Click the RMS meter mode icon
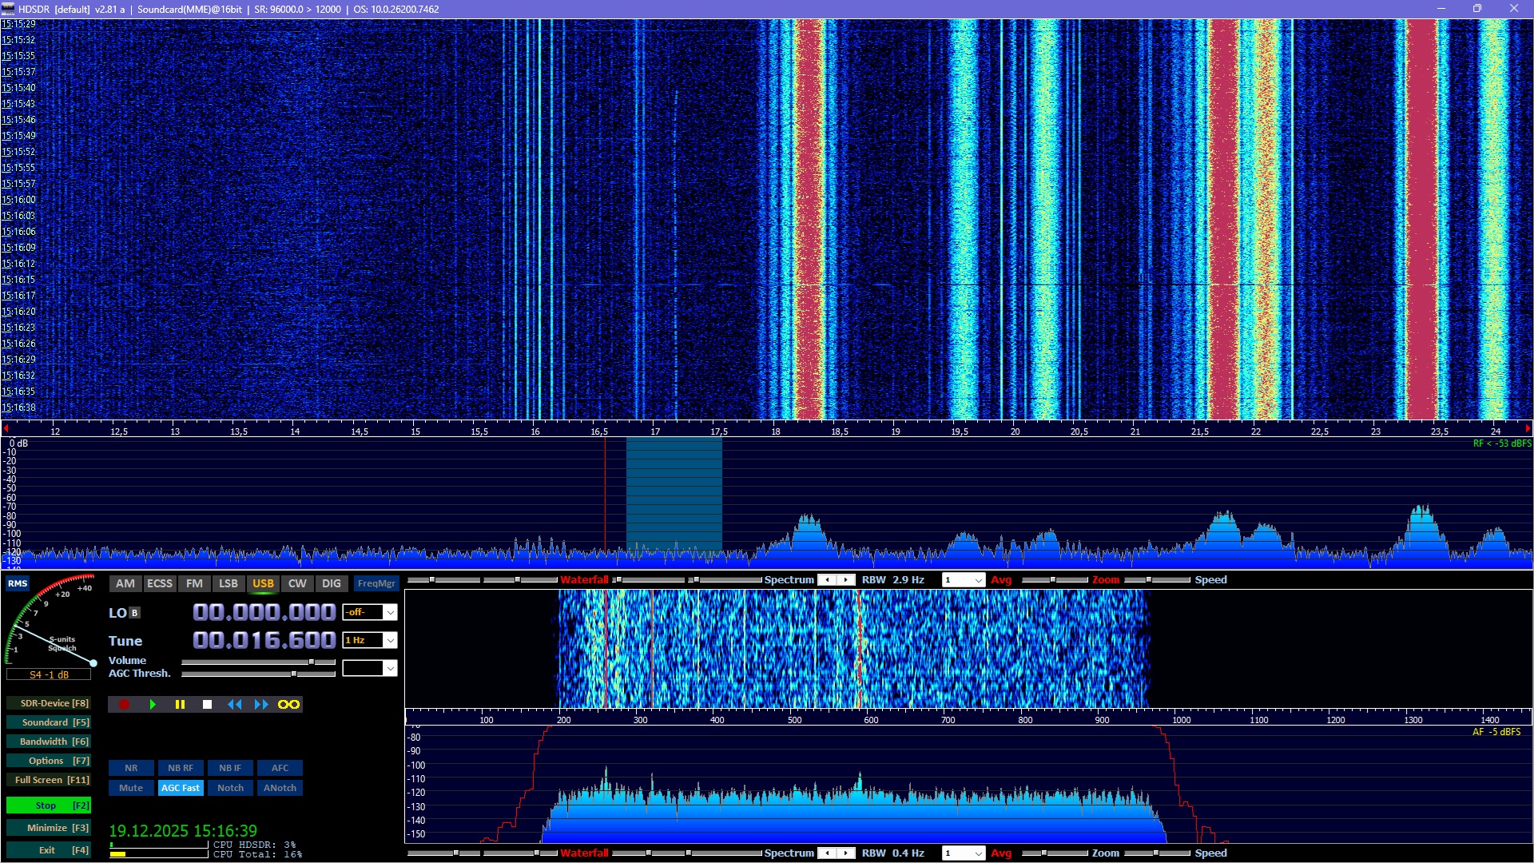Image resolution: width=1534 pixels, height=863 pixels. click(x=18, y=583)
